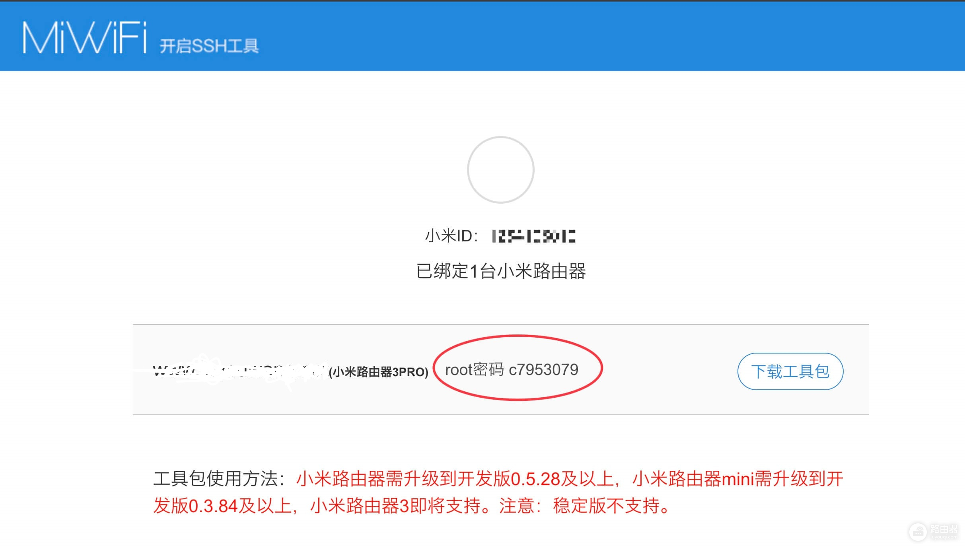Download the tool package via 下载工具包

(790, 371)
